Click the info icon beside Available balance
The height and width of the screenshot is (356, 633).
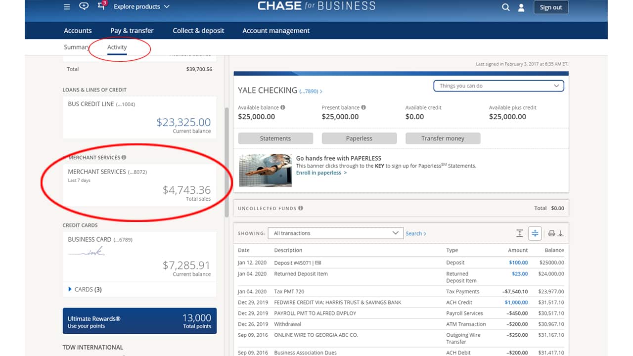[283, 107]
